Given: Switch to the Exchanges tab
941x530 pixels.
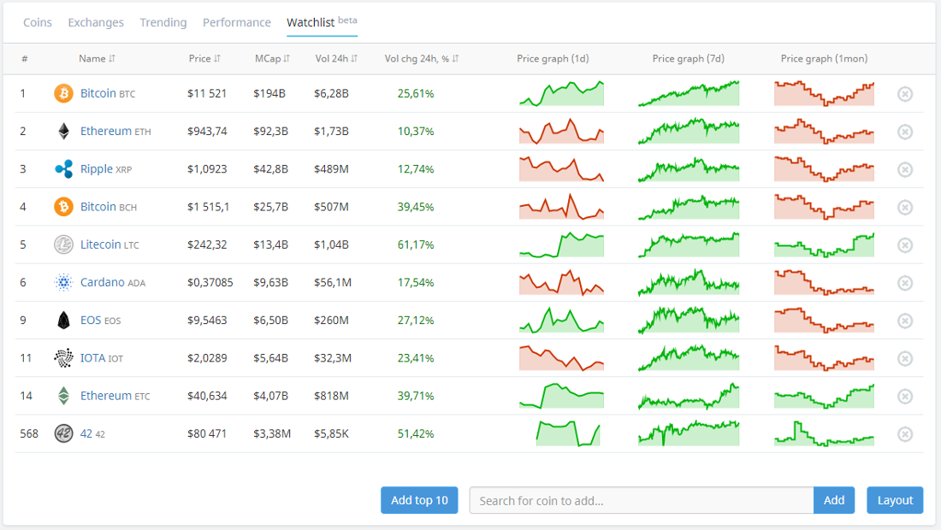Looking at the screenshot, I should click(96, 22).
